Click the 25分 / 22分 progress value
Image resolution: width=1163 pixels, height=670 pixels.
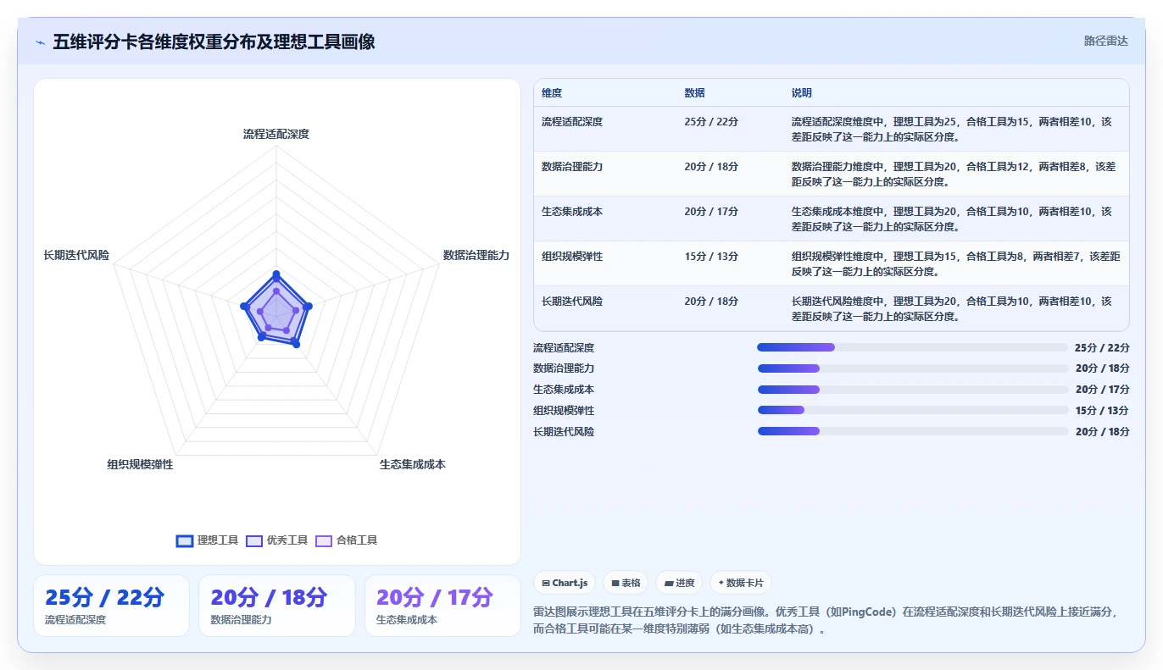[x=1102, y=347]
